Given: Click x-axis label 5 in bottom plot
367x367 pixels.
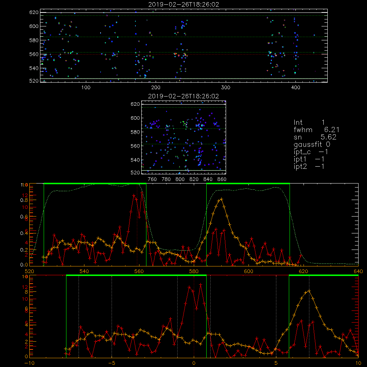Looking at the screenshot, I should 276,363.
